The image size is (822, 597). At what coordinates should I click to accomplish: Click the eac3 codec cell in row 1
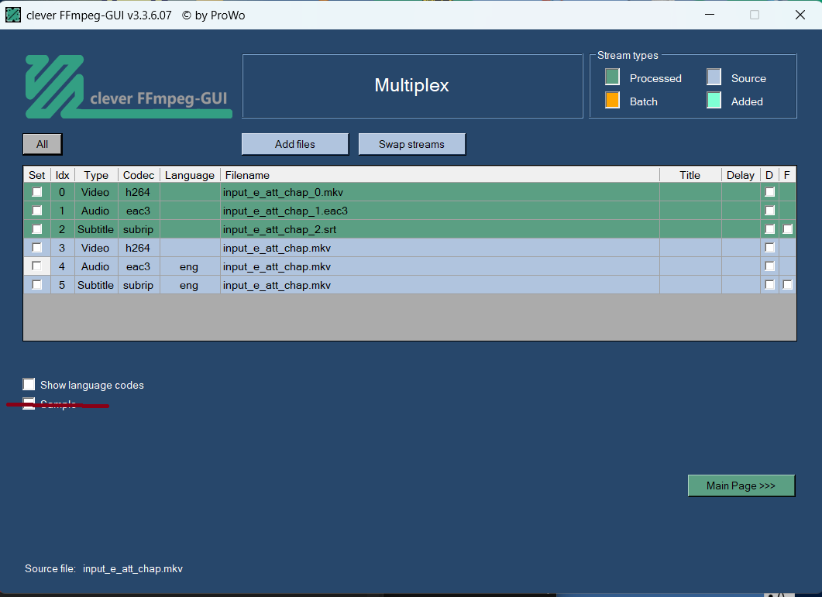pyautogui.click(x=139, y=211)
